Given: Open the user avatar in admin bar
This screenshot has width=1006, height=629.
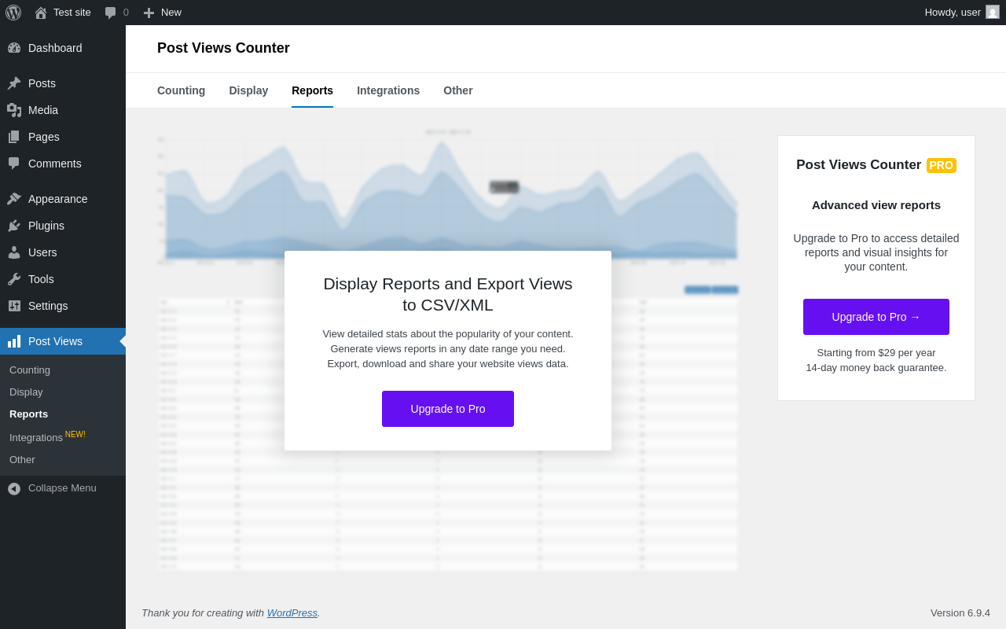Looking at the screenshot, I should point(993,12).
